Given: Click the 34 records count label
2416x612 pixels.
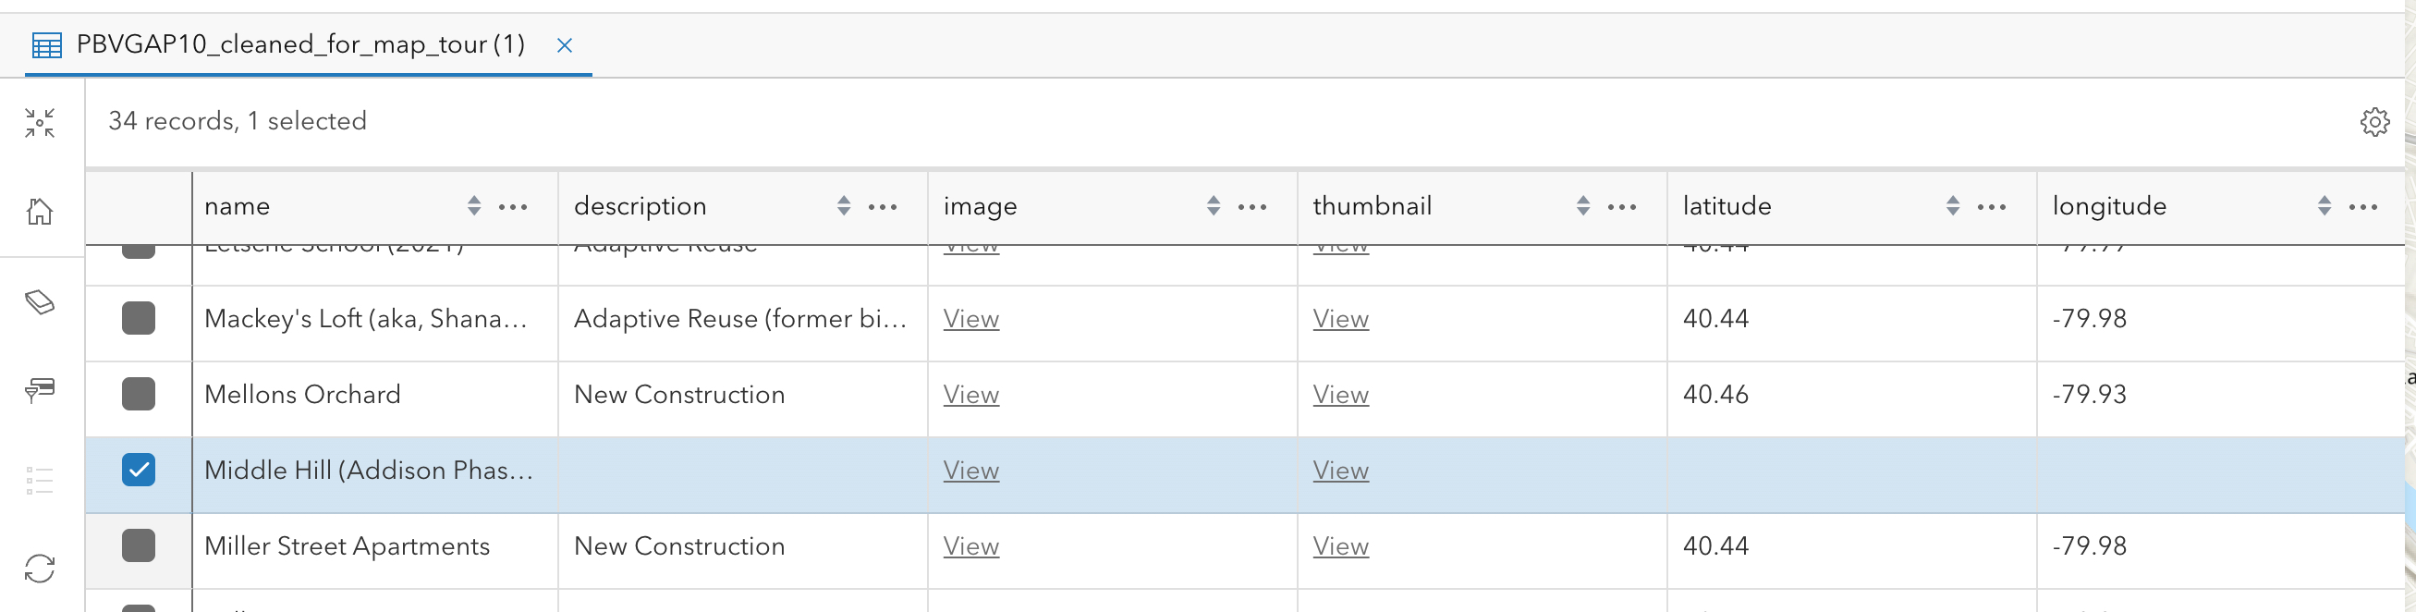Looking at the screenshot, I should point(238,120).
